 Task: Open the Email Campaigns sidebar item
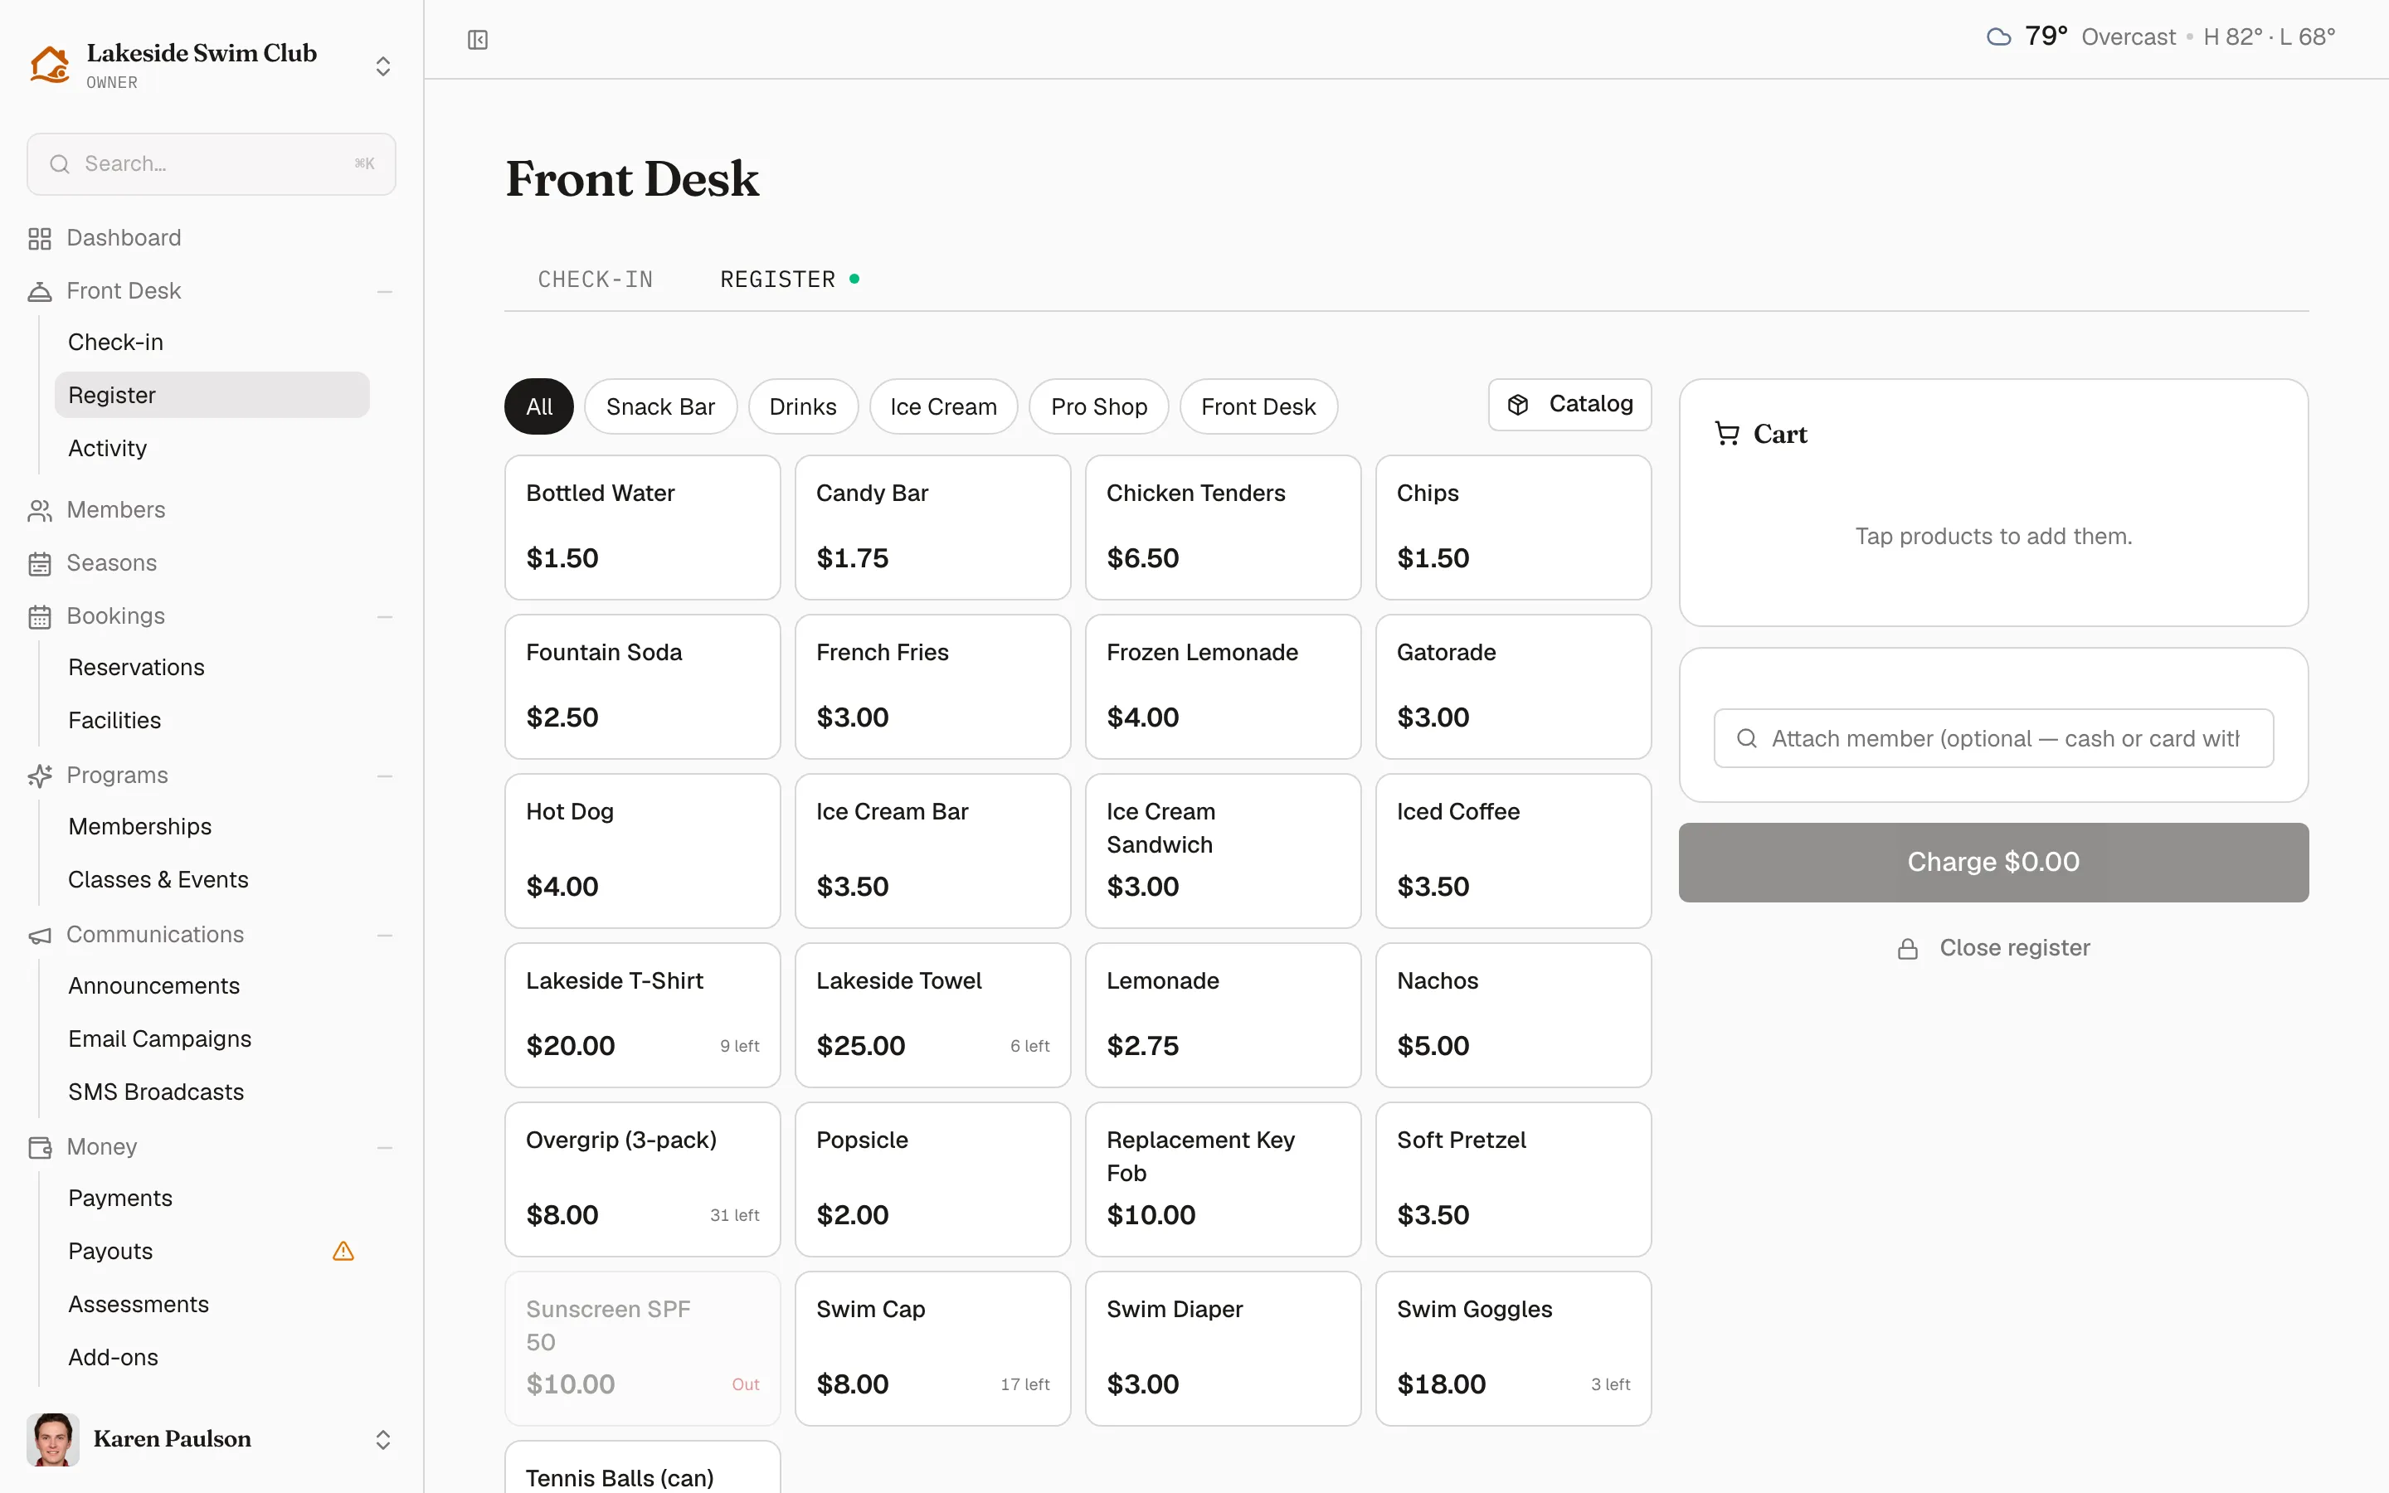tap(212, 1038)
